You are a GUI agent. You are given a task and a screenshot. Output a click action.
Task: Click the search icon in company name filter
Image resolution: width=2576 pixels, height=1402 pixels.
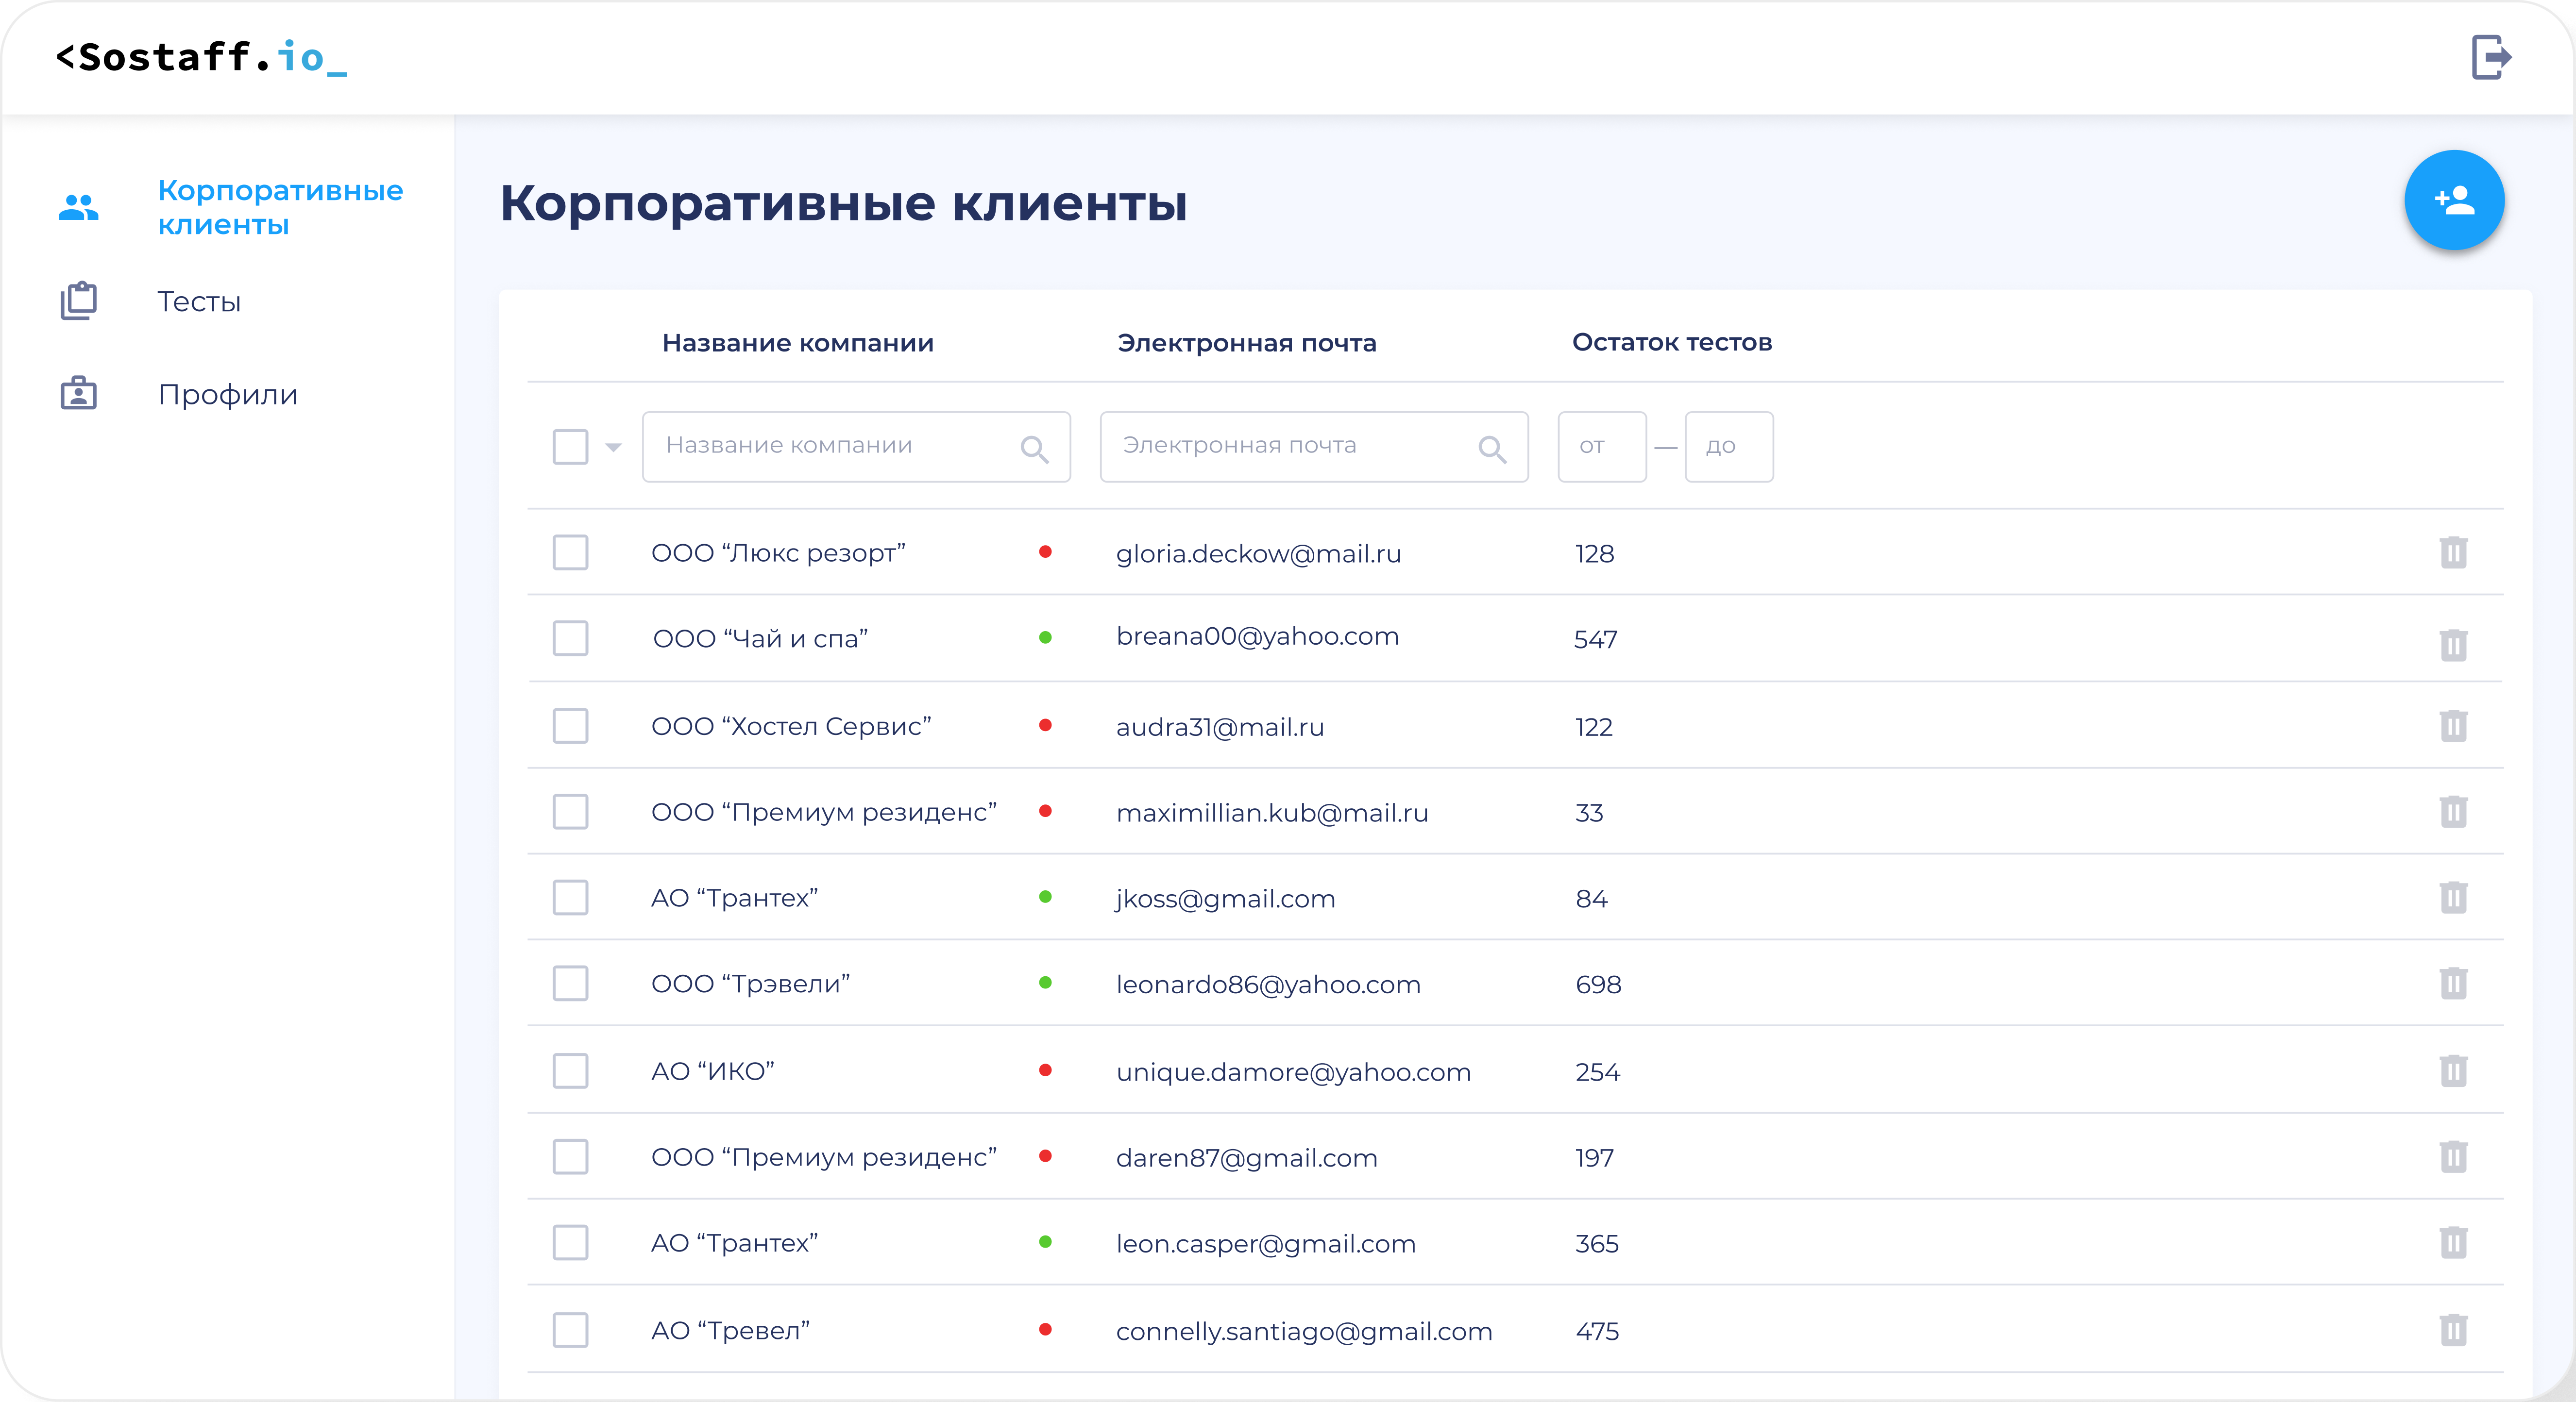pyautogui.click(x=1034, y=449)
